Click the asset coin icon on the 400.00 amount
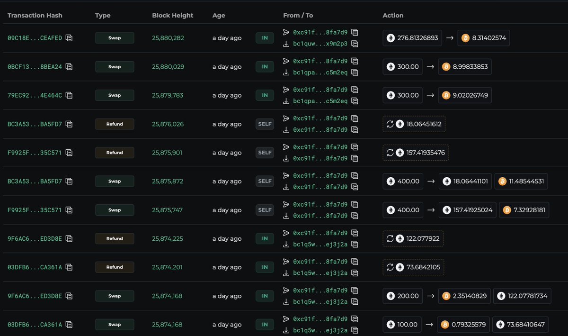This screenshot has height=336, width=568. 391,181
